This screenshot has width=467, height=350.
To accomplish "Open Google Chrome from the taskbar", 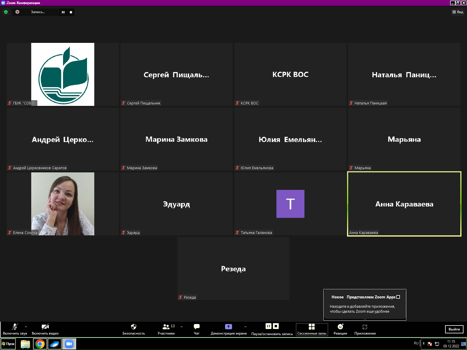I will pyautogui.click(x=40, y=344).
